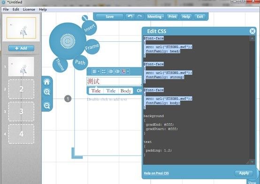Viewport: 260px width, 184px height.
Task: Select empty path slot 2
Action: (x=21, y=89)
